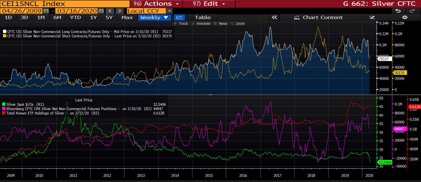421x182 pixels.
Task: Collapse panel with double left chevron
Action: [274, 17]
